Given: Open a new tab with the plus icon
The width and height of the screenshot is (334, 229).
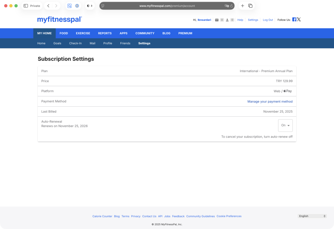Looking at the screenshot, I should pos(243,5).
